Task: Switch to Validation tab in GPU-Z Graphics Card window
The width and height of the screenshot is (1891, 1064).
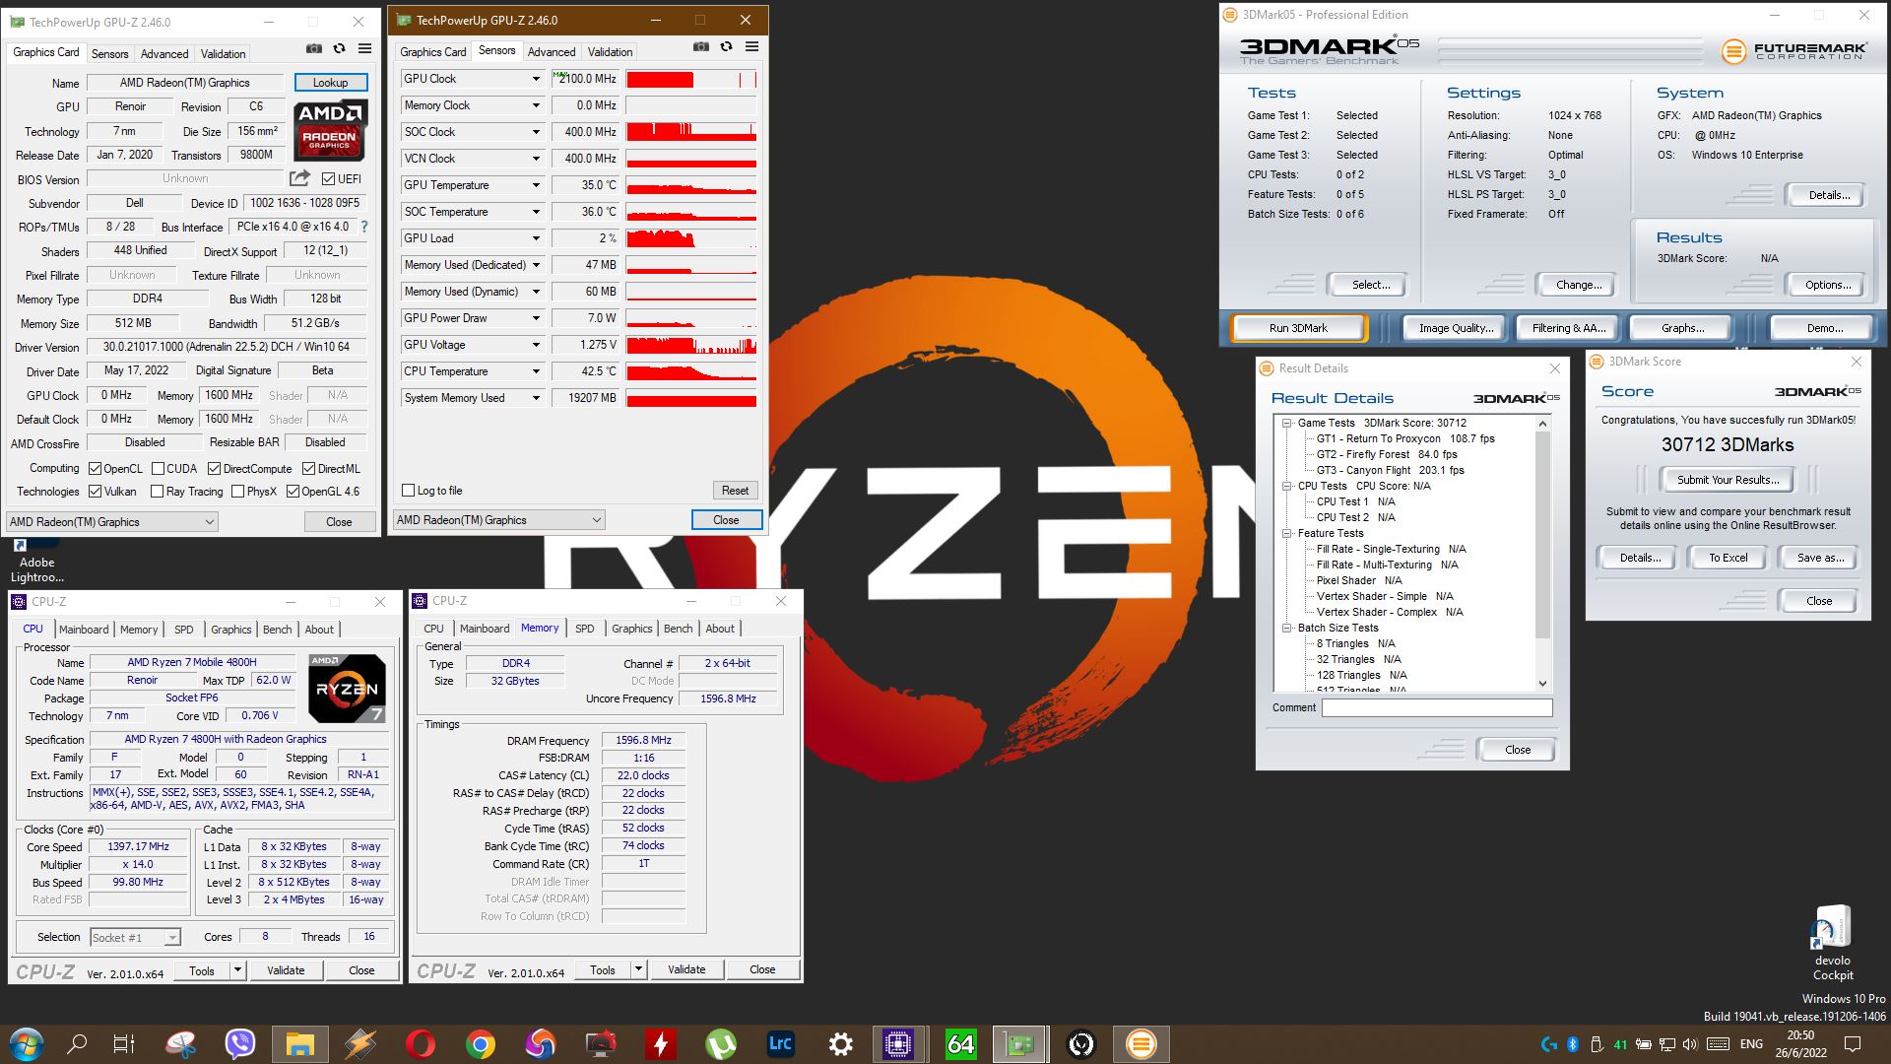Action: [x=223, y=53]
